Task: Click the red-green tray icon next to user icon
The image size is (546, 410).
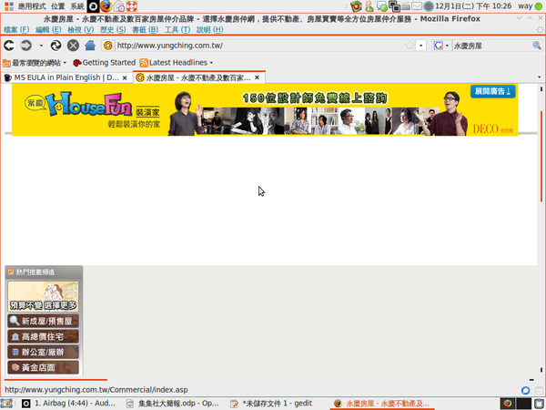Action: tap(356, 6)
